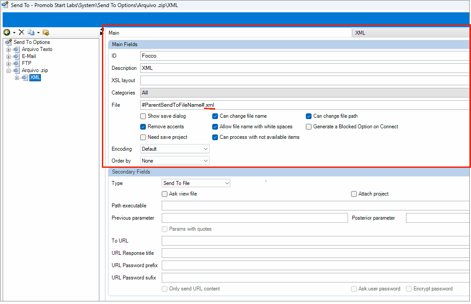The width and height of the screenshot is (471, 304).
Task: Open the dropdown arrow beside the copy icon
Action: (39, 33)
